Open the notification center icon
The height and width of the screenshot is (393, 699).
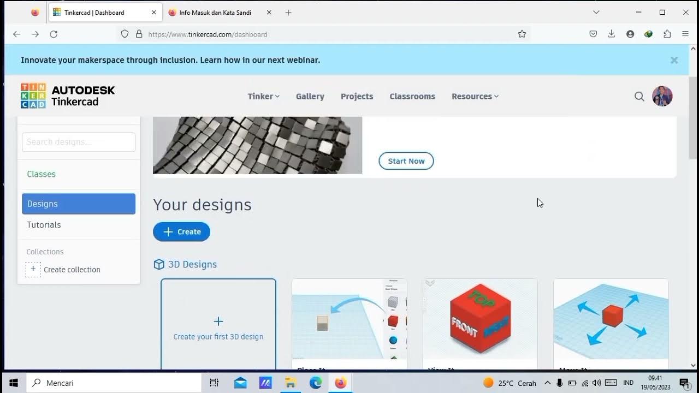[x=684, y=383]
